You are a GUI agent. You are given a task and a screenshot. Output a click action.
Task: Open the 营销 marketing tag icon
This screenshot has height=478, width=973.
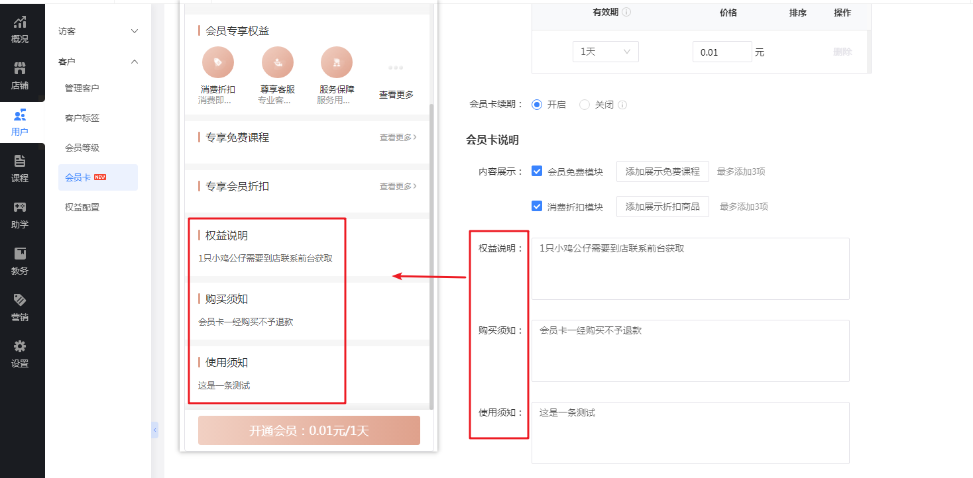pos(20,300)
